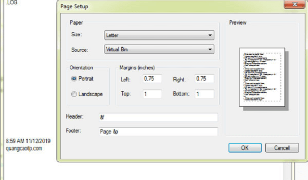Click the Right margin field

(204, 79)
